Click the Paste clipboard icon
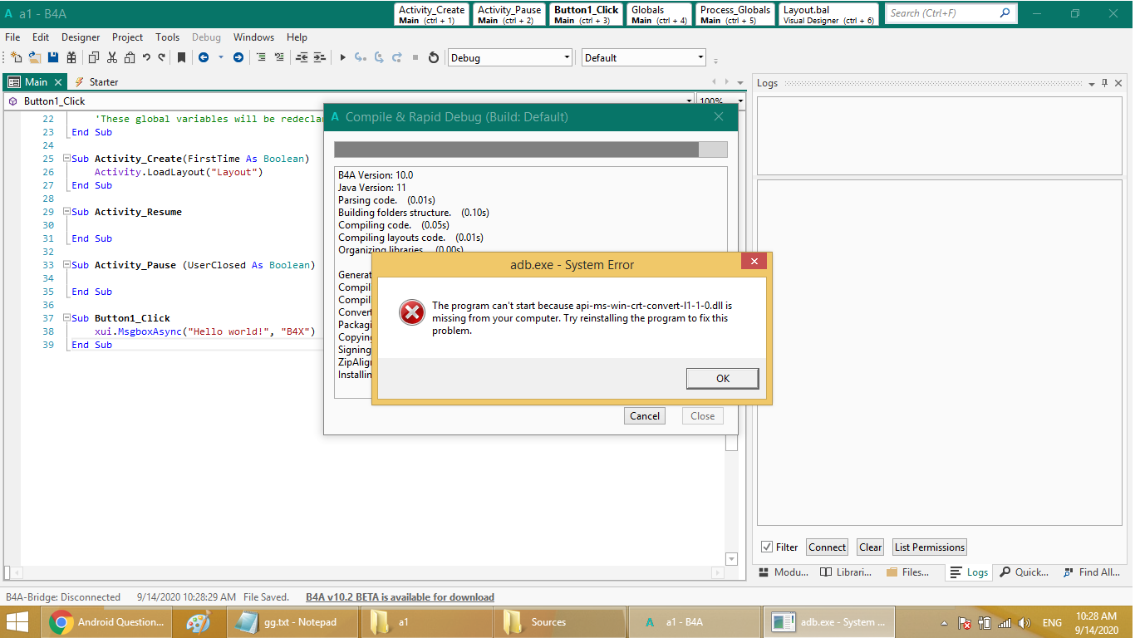Screen dimensions: 1135x638 [x=130, y=57]
